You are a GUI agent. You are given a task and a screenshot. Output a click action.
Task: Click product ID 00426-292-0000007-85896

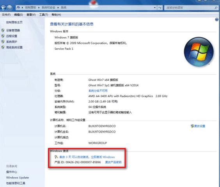[83, 162]
